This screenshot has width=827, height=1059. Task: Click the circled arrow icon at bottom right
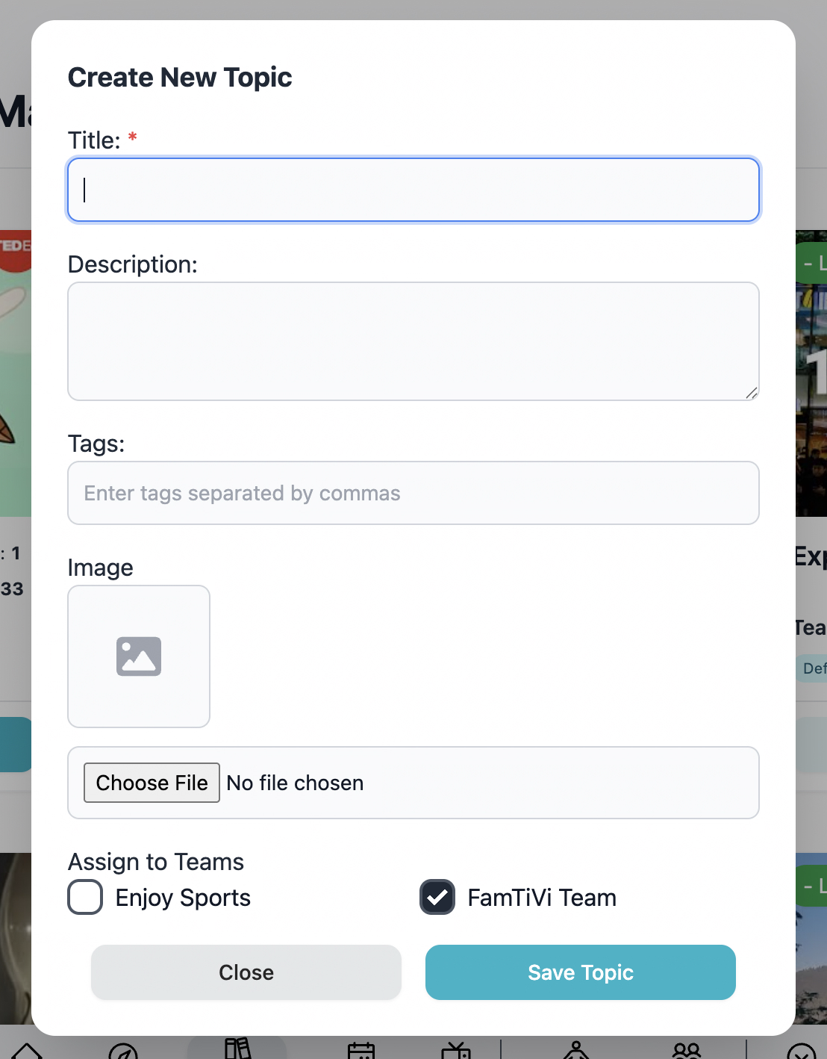point(801,1052)
